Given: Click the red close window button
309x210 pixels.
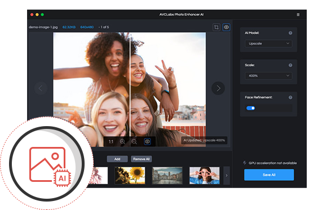Looking at the screenshot, I should pos(32,15).
